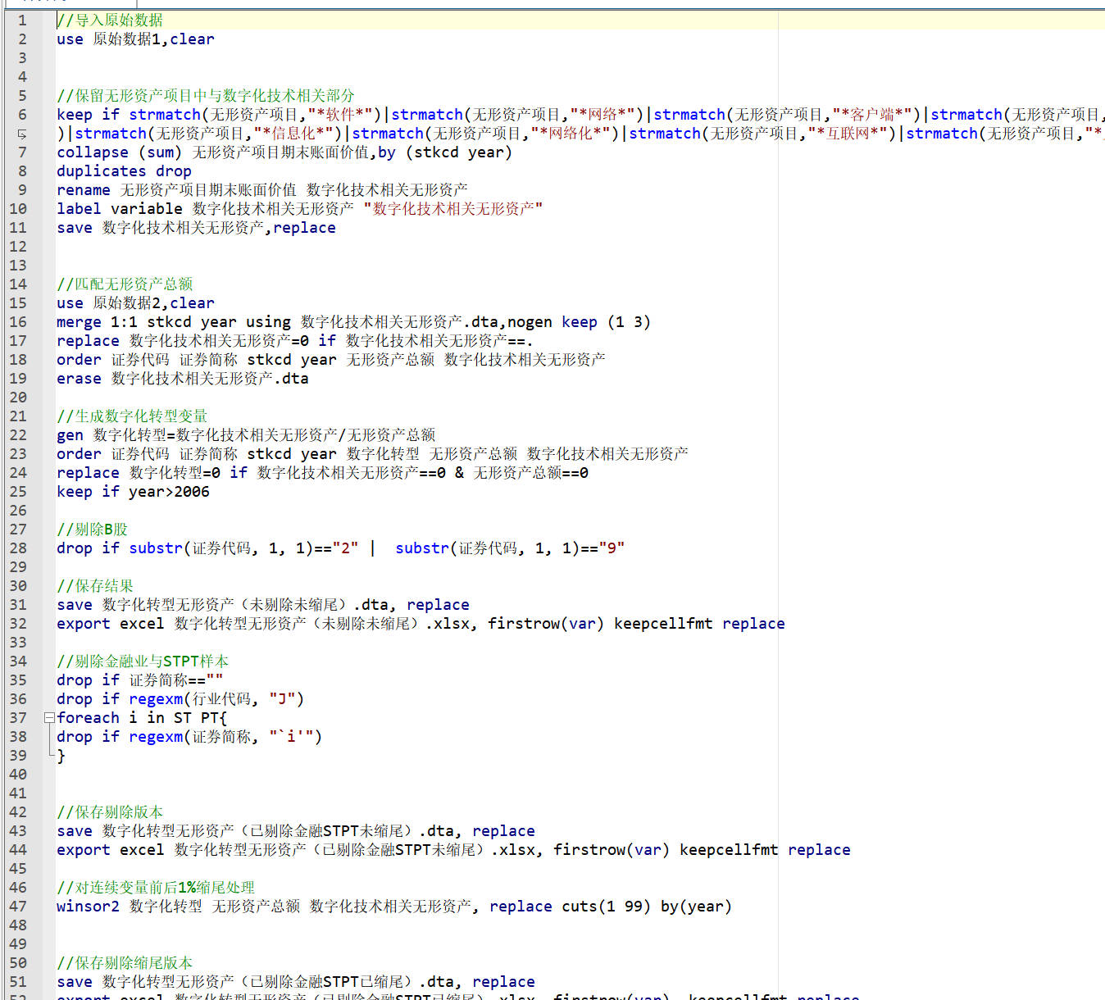This screenshot has height=1000, width=1105.
Task: Click line number 45 in the gutter
Action: (18, 868)
